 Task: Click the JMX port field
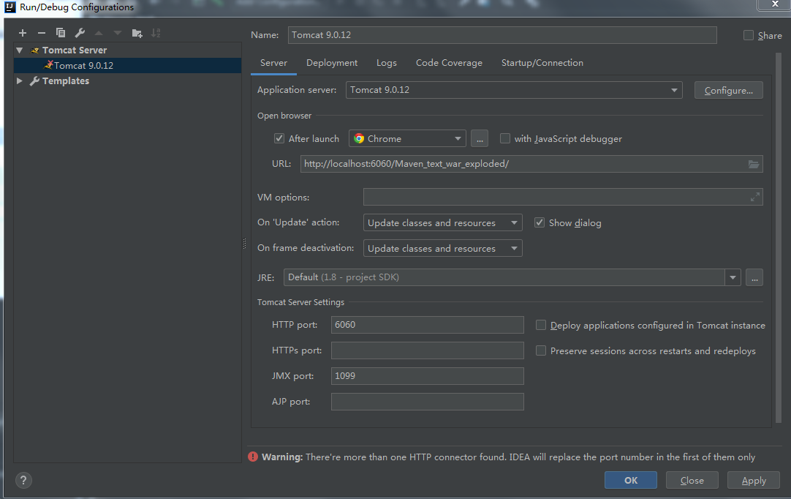[427, 376]
